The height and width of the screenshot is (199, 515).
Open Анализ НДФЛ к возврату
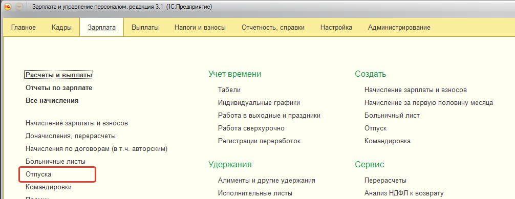point(404,193)
